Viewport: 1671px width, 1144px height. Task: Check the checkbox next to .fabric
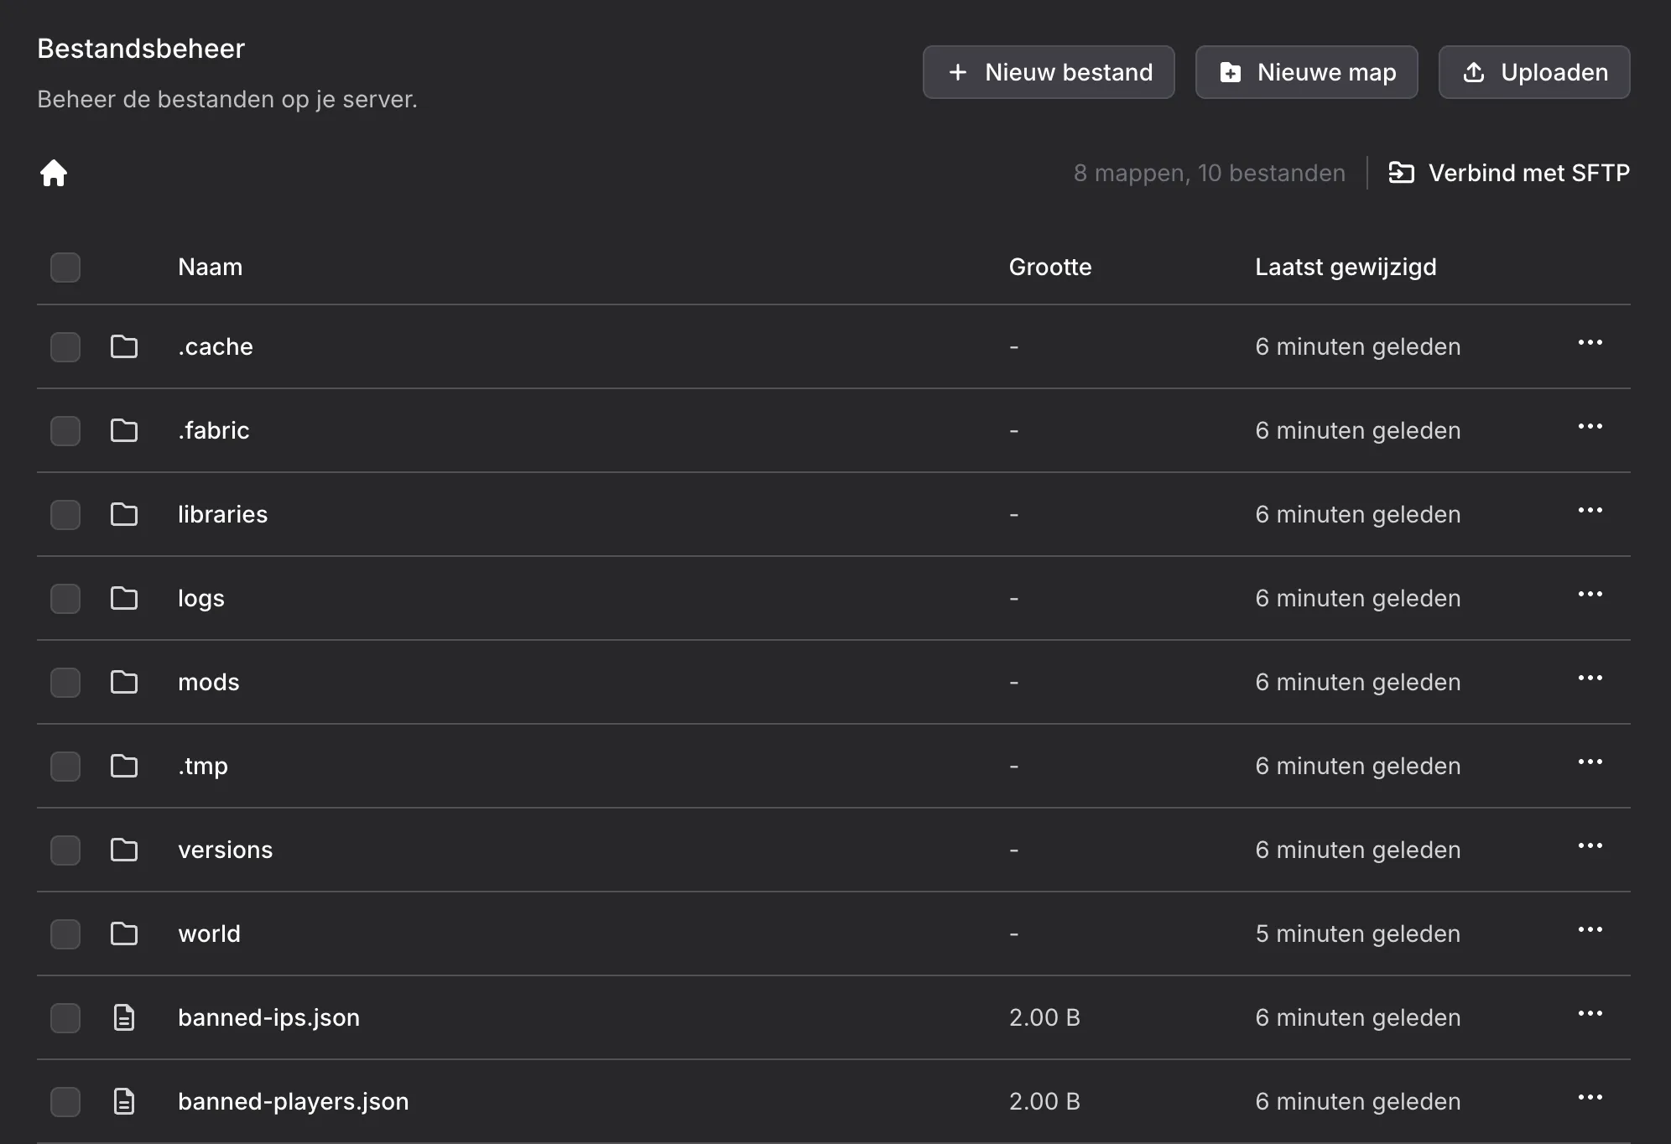click(x=65, y=430)
